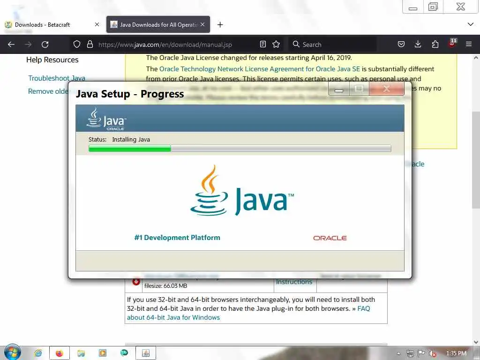
Task: Open the Troubleshoot Java link
Action: [57, 78]
